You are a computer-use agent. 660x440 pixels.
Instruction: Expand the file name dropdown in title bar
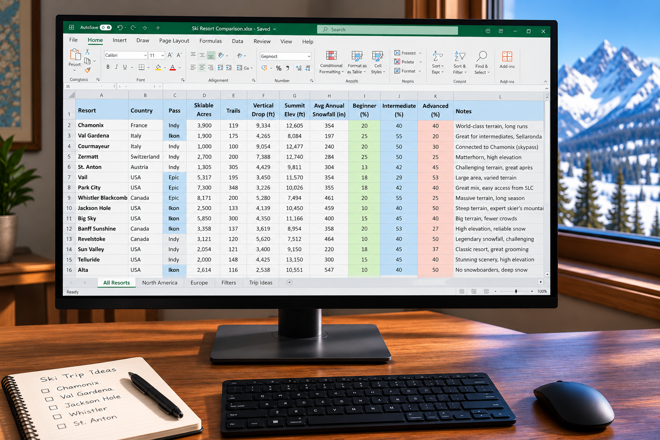click(x=275, y=29)
